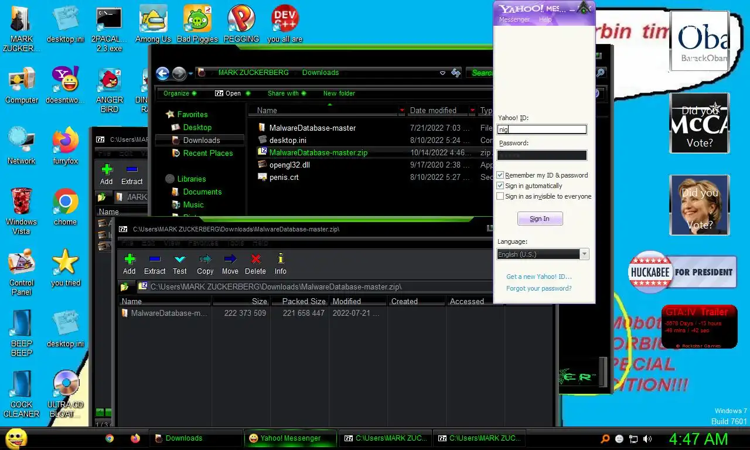The image size is (750, 450).
Task: Open the File menu in front 7-Zip window
Action: [127, 243]
